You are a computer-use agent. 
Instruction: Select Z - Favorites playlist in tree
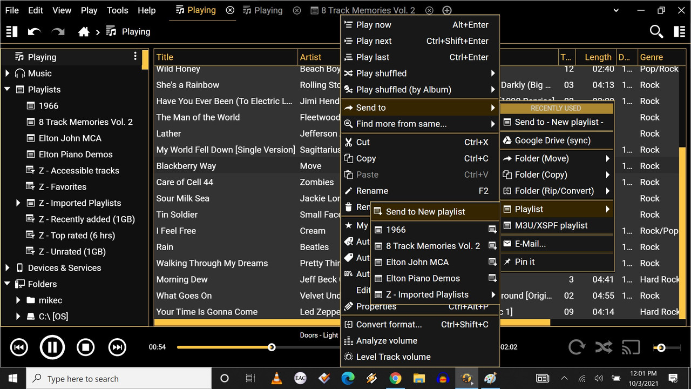pos(63,186)
